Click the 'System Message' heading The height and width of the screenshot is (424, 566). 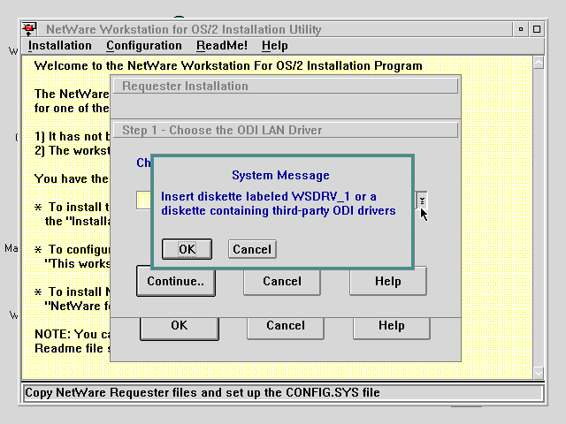click(x=280, y=176)
